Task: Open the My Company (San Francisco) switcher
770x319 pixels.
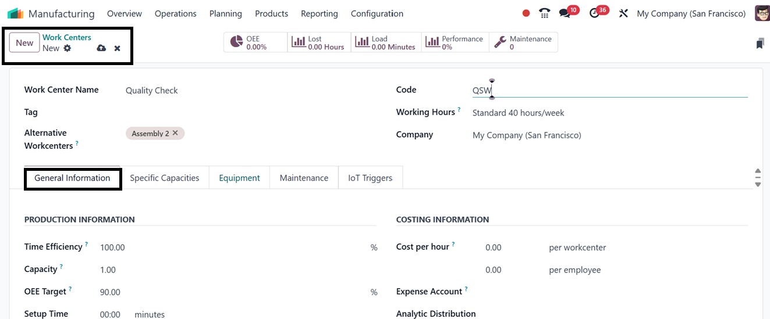Action: tap(691, 13)
